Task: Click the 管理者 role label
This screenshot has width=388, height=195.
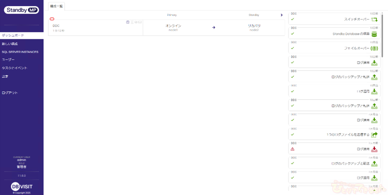Action: pos(22,166)
